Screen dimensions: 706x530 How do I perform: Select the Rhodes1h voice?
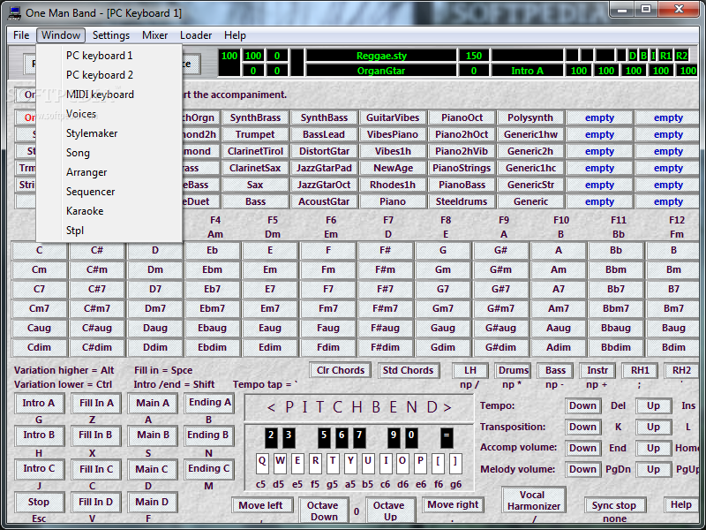[x=393, y=185]
